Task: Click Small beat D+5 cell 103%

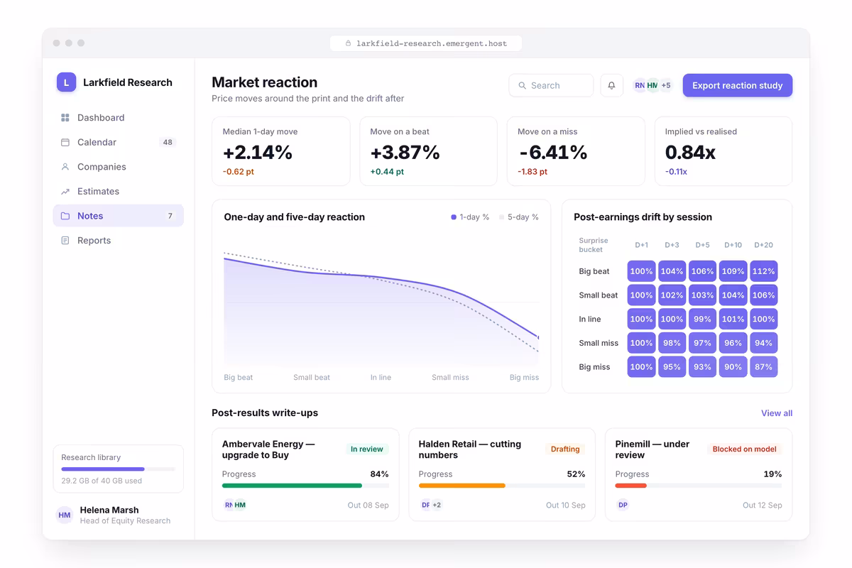Action: (702, 295)
